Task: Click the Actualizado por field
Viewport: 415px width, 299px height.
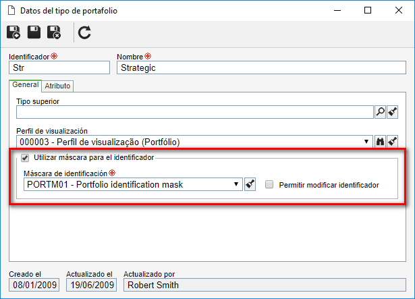Action: pos(265,285)
